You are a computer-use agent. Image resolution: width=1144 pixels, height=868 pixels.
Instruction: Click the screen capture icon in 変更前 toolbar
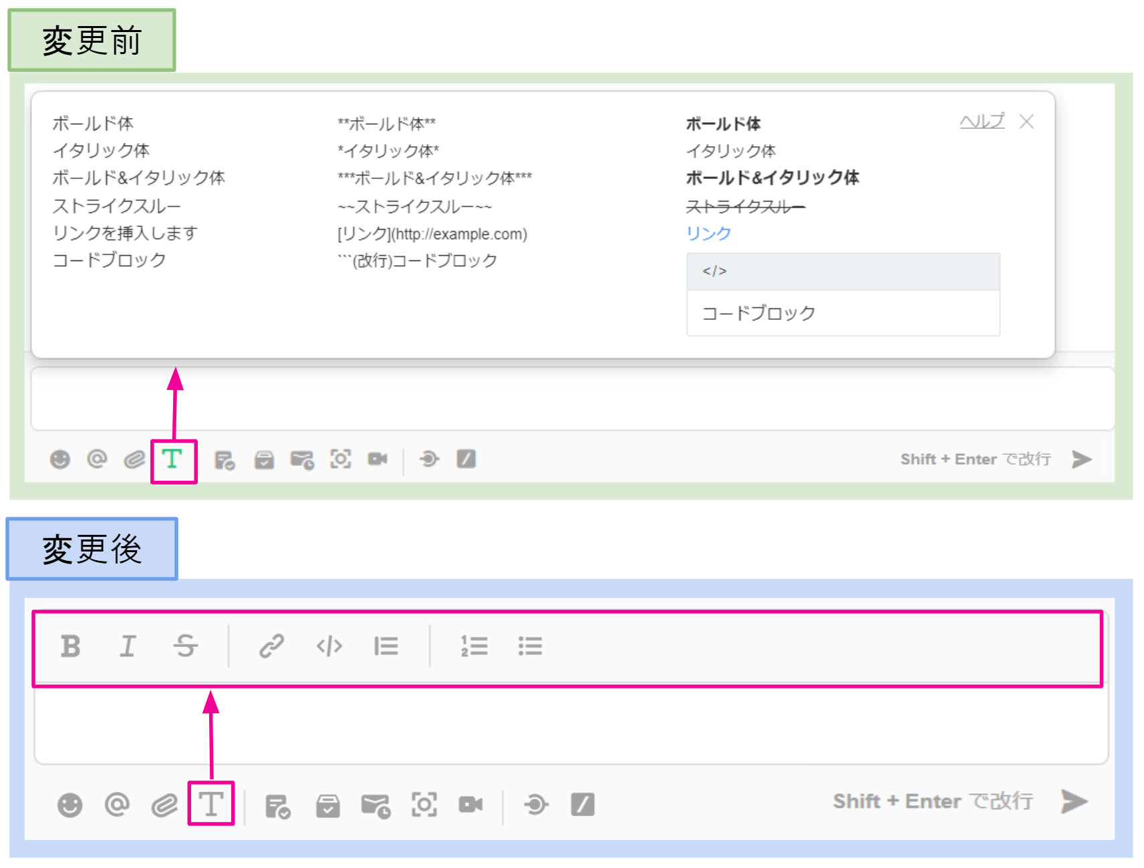tap(341, 459)
